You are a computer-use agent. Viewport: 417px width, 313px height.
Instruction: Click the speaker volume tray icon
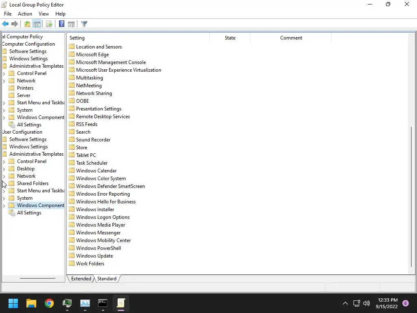[367, 303]
